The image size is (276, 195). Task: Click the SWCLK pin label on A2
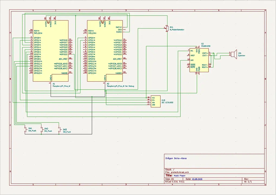(x=119, y=27)
